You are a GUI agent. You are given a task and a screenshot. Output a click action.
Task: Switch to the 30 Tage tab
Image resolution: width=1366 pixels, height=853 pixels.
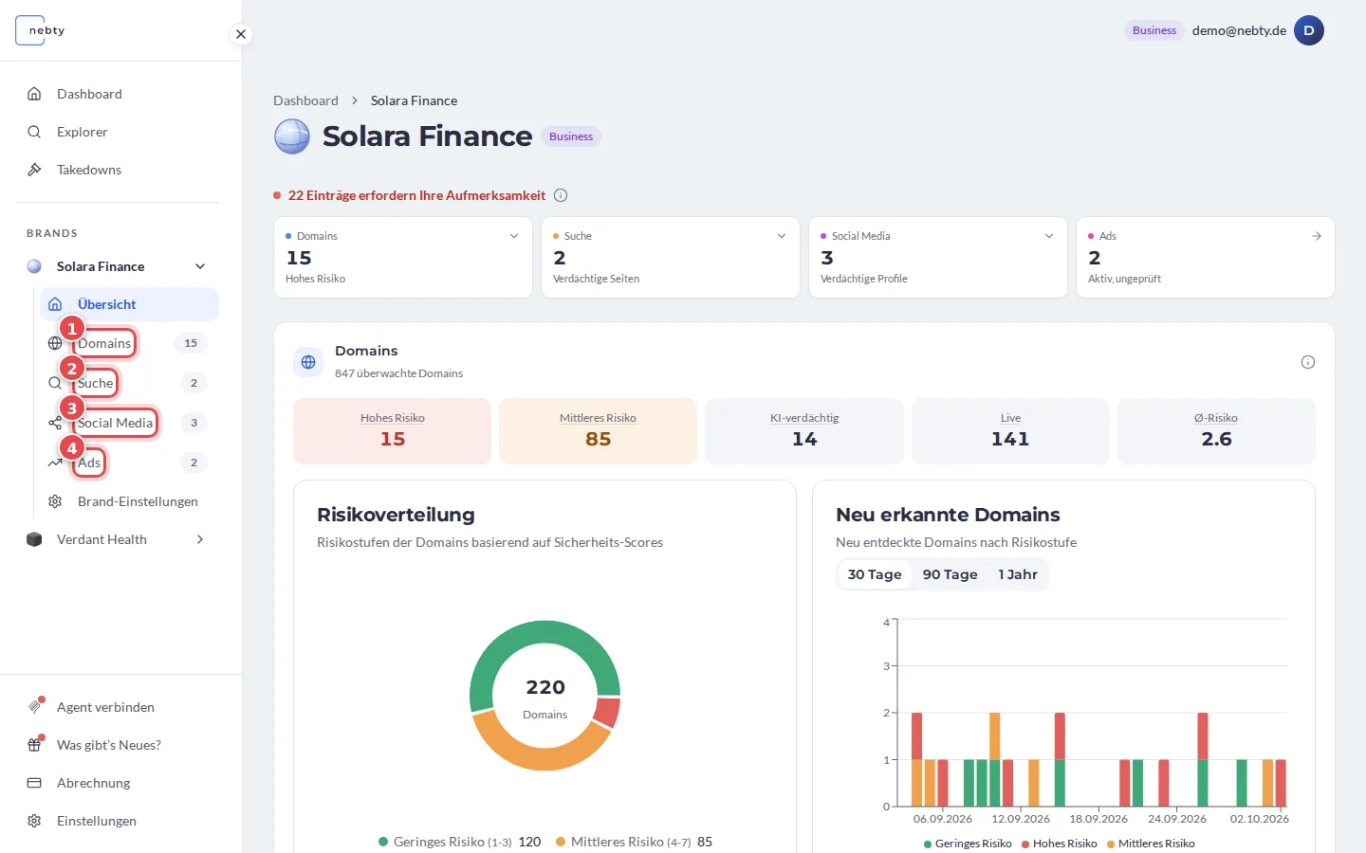coord(875,574)
